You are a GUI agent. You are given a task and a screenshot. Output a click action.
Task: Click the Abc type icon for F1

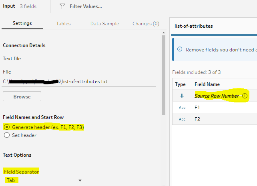182,108
